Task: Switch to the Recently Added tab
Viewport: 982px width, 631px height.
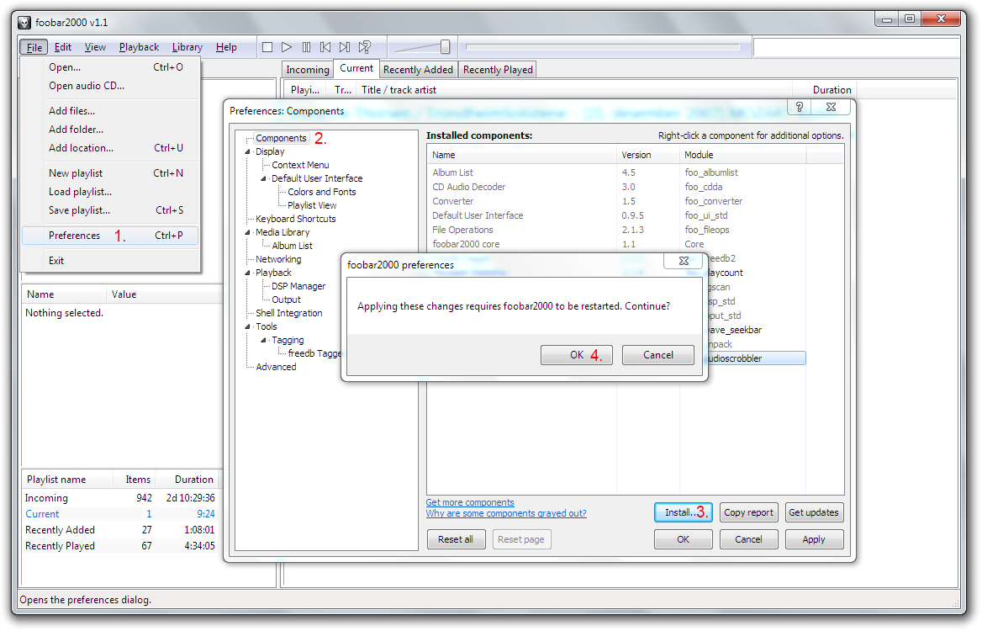Action: (418, 70)
